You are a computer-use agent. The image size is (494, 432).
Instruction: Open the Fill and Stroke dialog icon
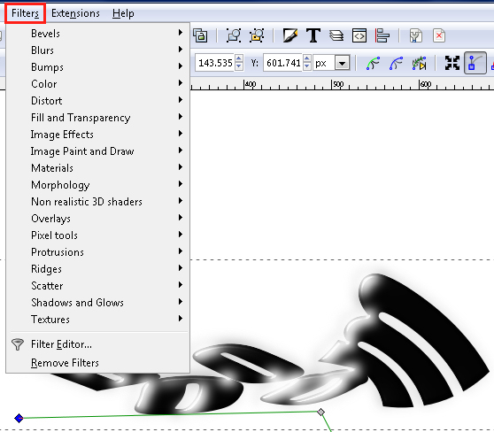pyautogui.click(x=289, y=35)
